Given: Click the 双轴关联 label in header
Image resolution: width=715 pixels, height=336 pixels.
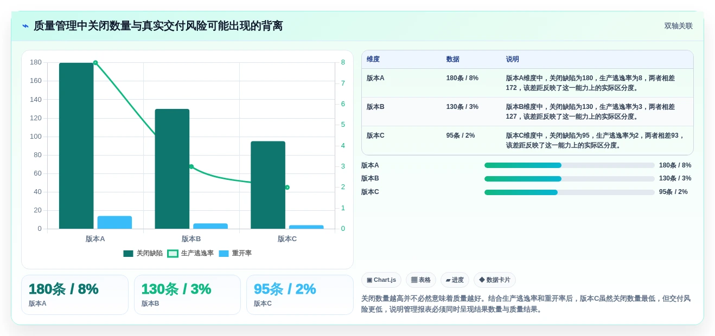Looking at the screenshot, I should [679, 26].
